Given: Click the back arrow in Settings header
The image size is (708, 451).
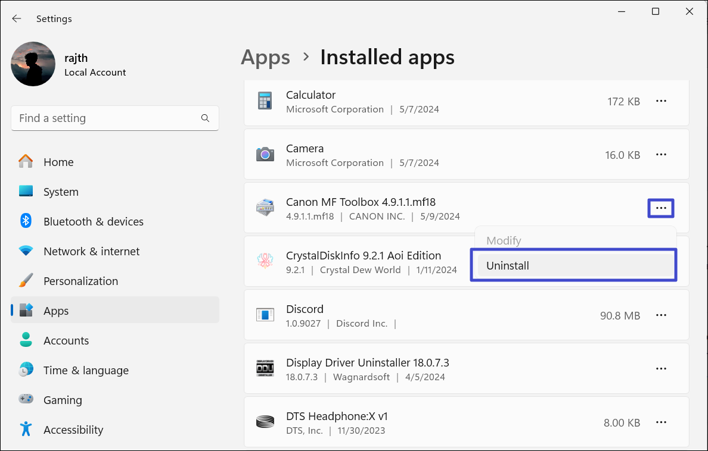Looking at the screenshot, I should (17, 18).
